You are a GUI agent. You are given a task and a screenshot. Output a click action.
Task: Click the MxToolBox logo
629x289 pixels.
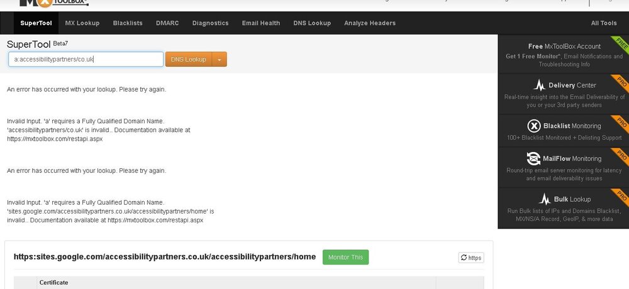[x=53, y=3]
